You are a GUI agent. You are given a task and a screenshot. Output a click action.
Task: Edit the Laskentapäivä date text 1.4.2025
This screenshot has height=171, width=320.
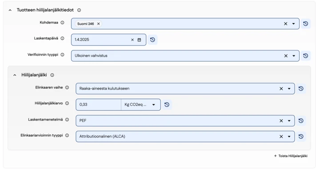[x=82, y=40]
